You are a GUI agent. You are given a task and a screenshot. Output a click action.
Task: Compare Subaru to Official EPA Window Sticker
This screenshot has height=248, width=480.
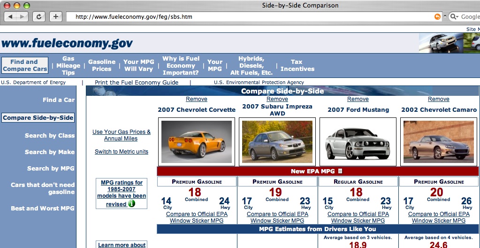click(277, 217)
